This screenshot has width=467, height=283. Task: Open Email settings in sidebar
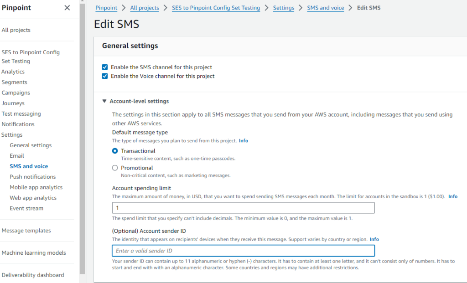[x=17, y=156]
